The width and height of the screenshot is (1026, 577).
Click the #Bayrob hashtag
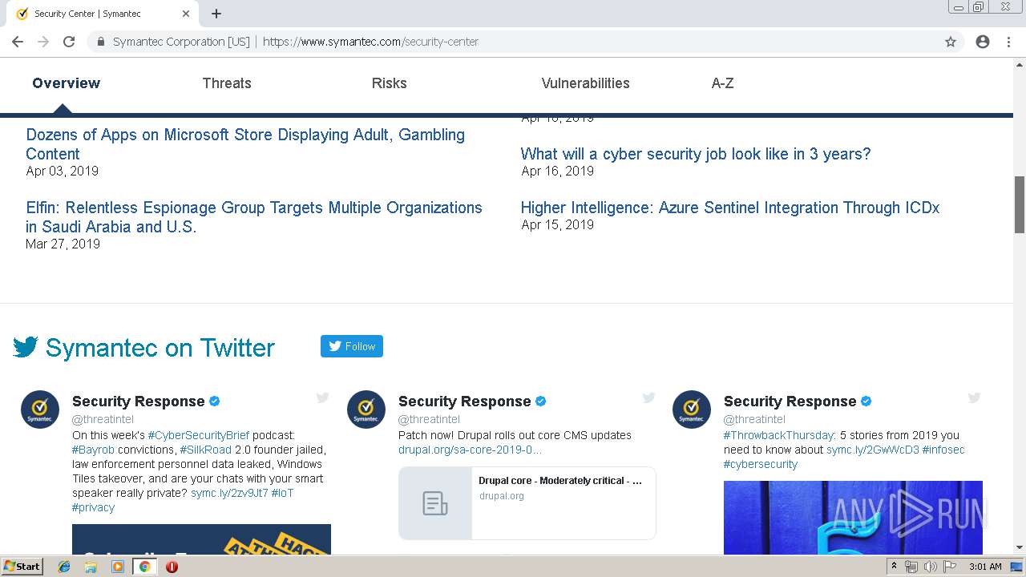[x=93, y=450]
